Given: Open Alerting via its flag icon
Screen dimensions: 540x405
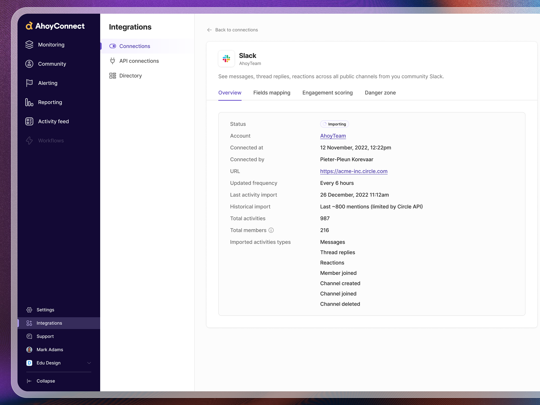Looking at the screenshot, I should point(29,83).
